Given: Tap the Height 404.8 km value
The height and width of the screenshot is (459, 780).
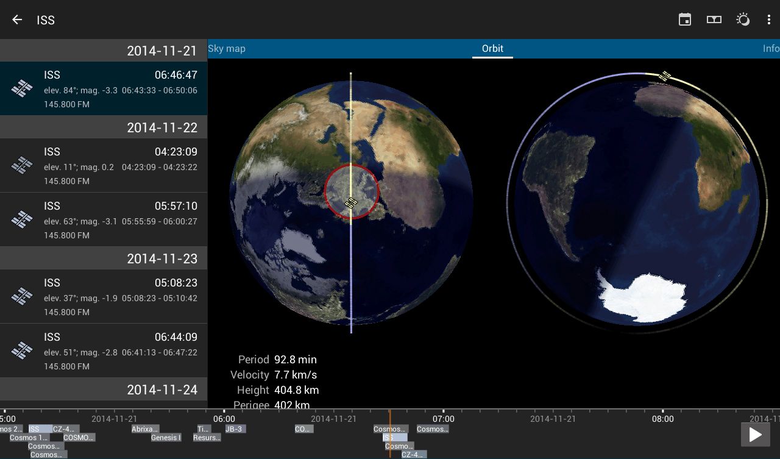Looking at the screenshot, I should (297, 390).
